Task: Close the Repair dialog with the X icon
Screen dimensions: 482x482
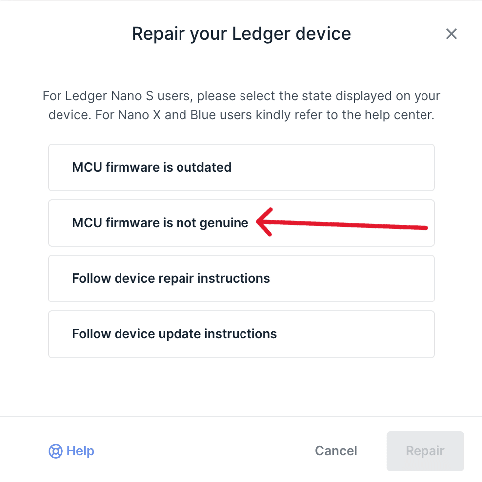Action: 451,34
